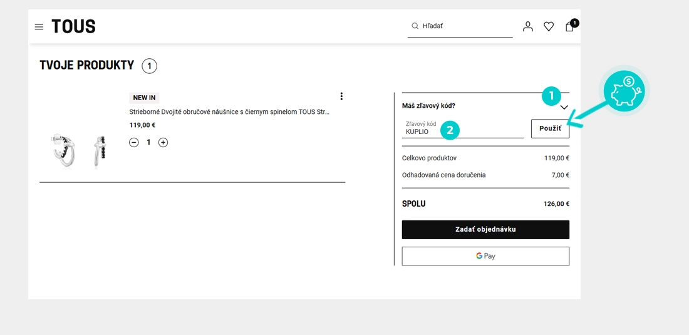Focus the Hľadať search field
The width and height of the screenshot is (689, 335).
[460, 26]
